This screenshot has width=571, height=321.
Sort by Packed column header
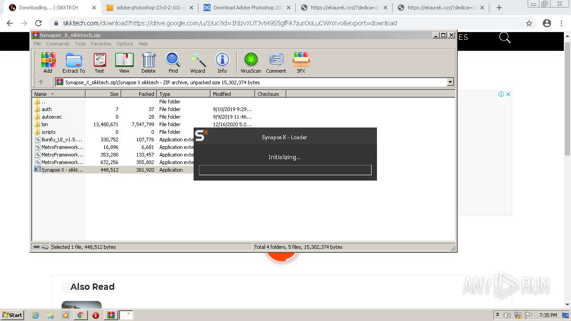(139, 94)
